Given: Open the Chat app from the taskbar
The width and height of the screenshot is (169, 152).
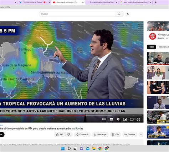Looking at the screenshot, I should click(x=81, y=149).
